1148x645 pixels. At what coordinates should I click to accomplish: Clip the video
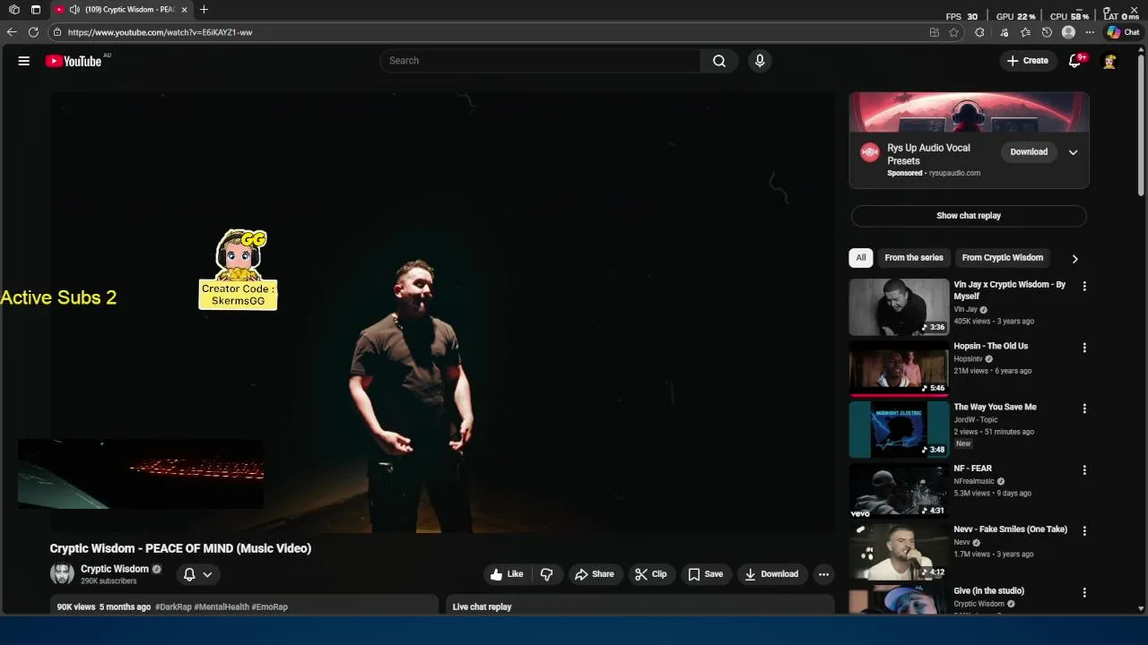(651, 574)
